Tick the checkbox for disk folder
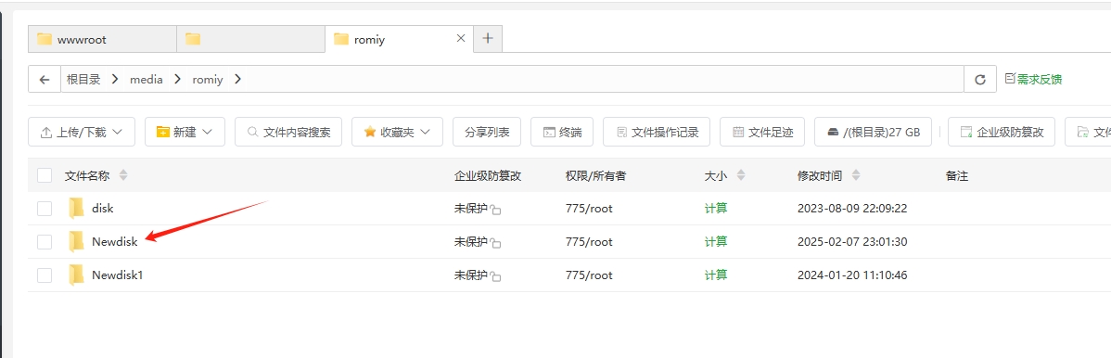1111x358 pixels. coord(45,209)
